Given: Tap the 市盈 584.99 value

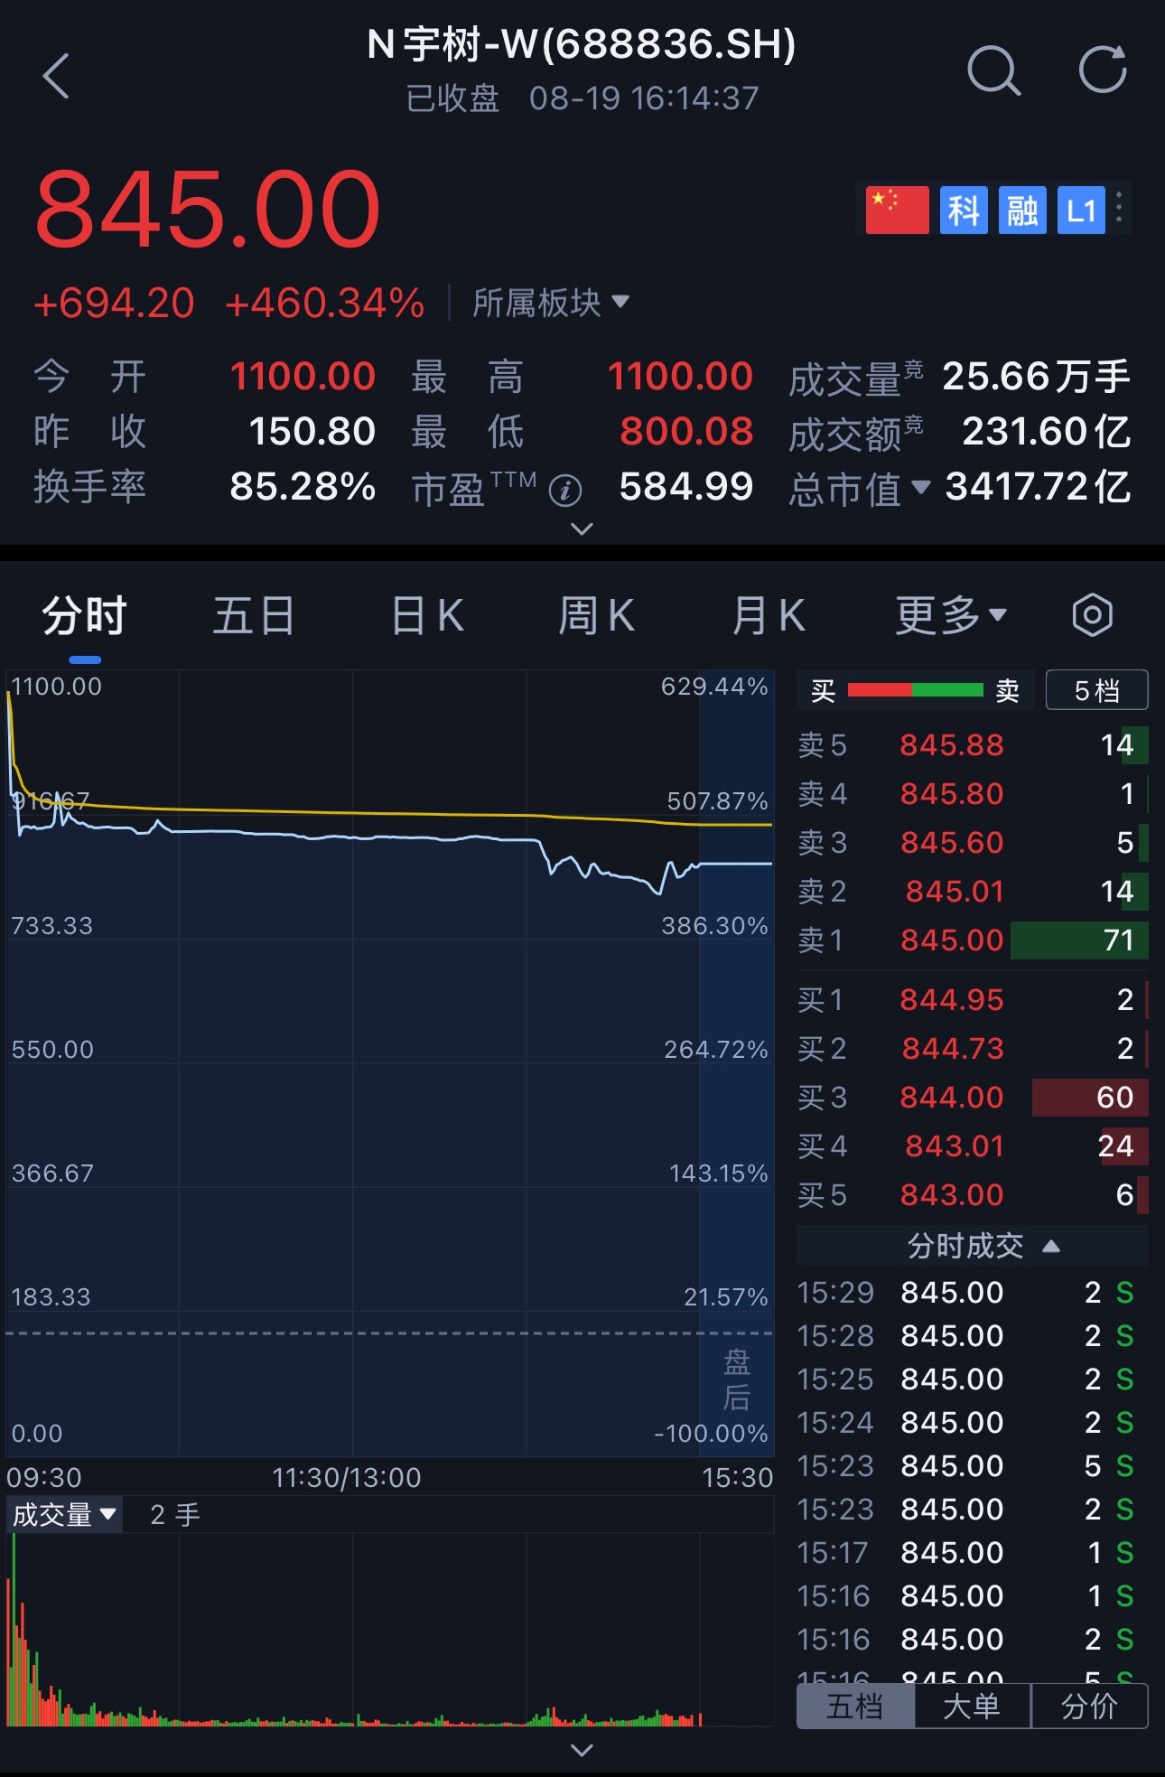Looking at the screenshot, I should (686, 487).
